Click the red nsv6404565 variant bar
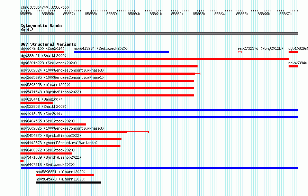308x196 pixels. click(x=53, y=124)
